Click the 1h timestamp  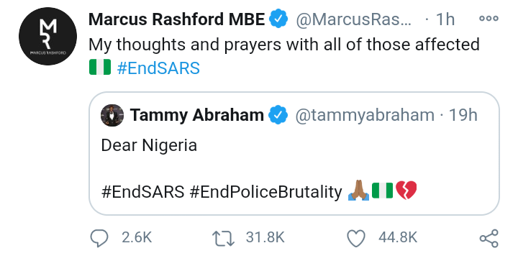click(445, 19)
